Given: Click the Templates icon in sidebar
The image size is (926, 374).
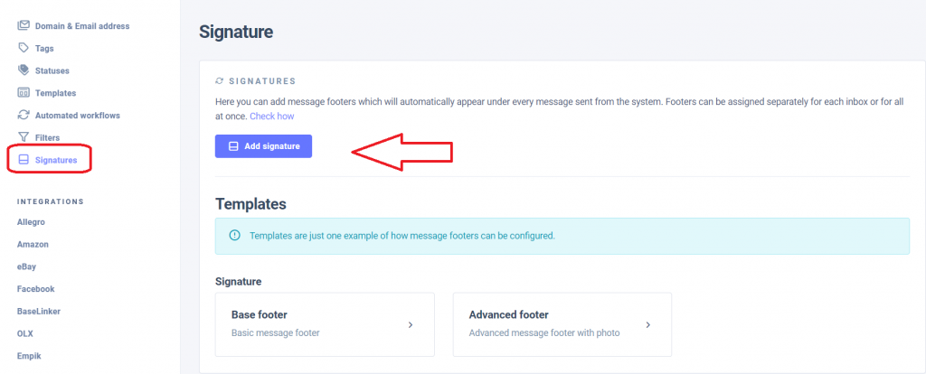Looking at the screenshot, I should pyautogui.click(x=24, y=93).
